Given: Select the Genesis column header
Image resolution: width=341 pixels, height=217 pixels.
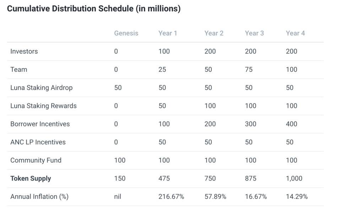Looking at the screenshot, I should pos(126,33).
